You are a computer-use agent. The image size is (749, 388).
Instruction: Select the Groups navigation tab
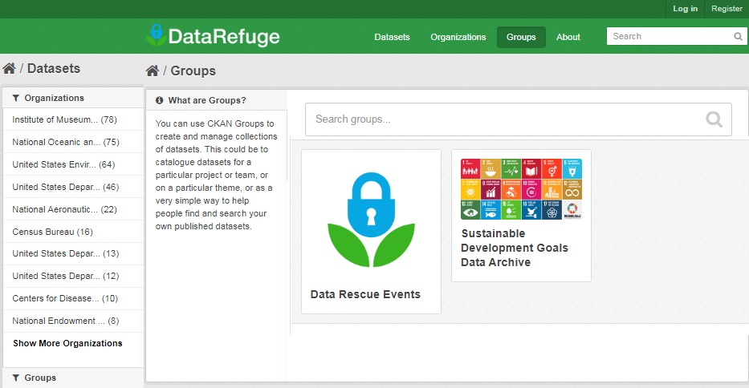521,37
